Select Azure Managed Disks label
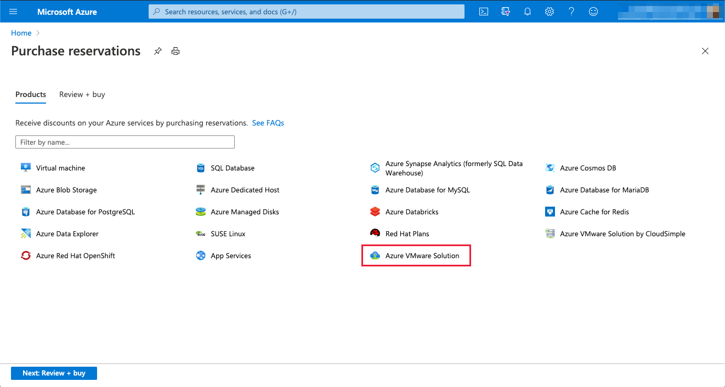The height and width of the screenshot is (387, 725). (245, 212)
